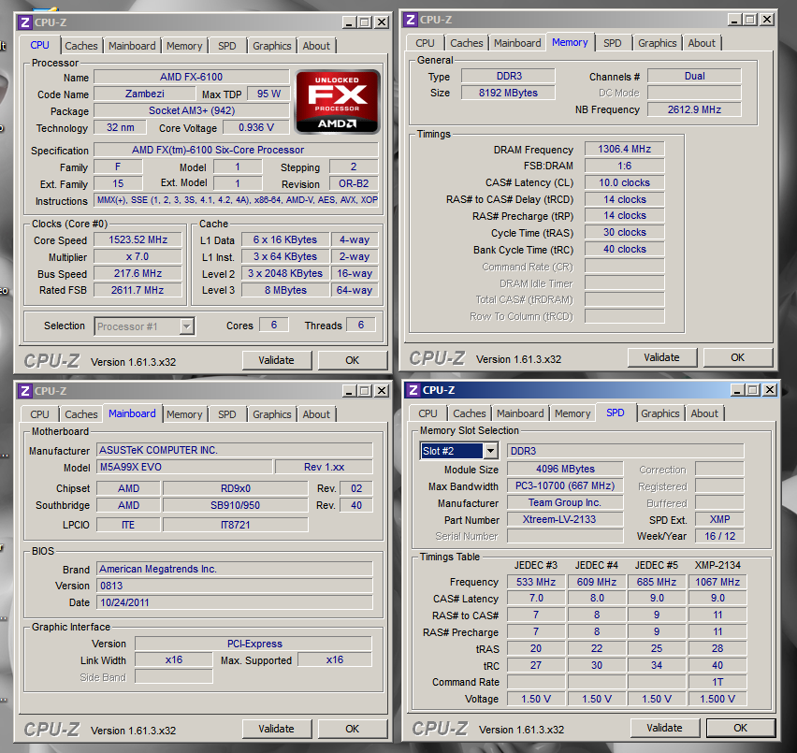
Task: Maximize the Memory tab CPU-Z window
Action: point(750,20)
